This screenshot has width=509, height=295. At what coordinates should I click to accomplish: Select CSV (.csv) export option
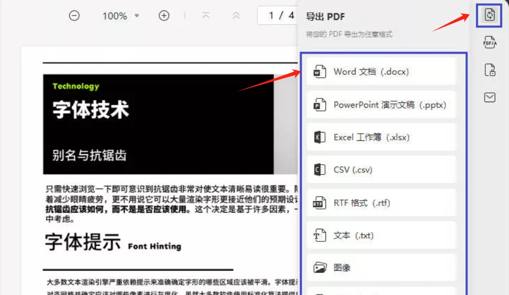pyautogui.click(x=381, y=170)
